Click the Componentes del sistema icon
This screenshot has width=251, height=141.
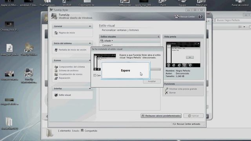56,67
